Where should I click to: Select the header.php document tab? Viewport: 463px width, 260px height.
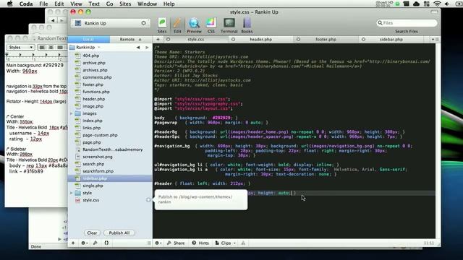tap(260, 39)
